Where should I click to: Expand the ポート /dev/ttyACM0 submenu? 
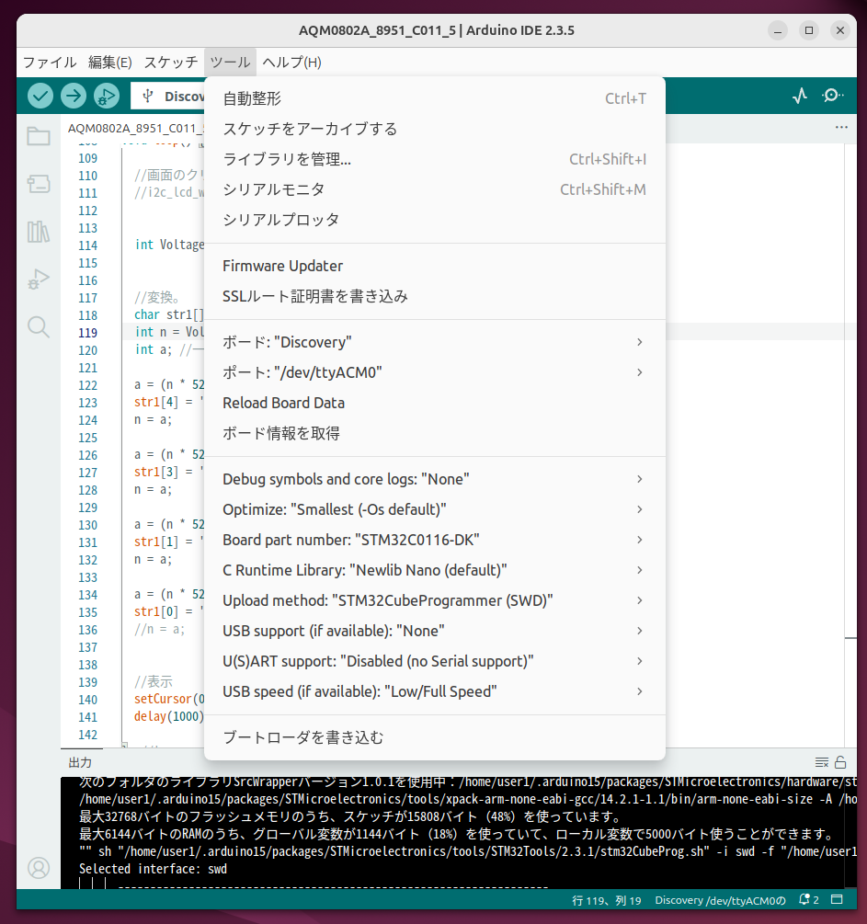pyautogui.click(x=432, y=372)
